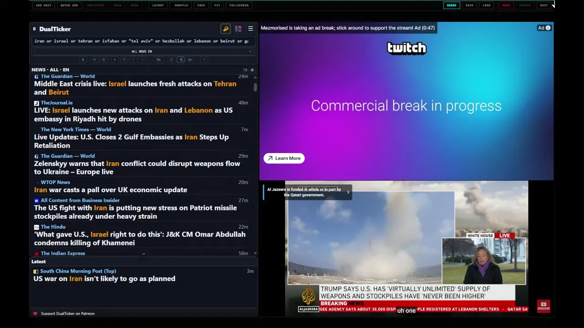Expand the Al Jazeera funding notice chevron

click(348, 192)
